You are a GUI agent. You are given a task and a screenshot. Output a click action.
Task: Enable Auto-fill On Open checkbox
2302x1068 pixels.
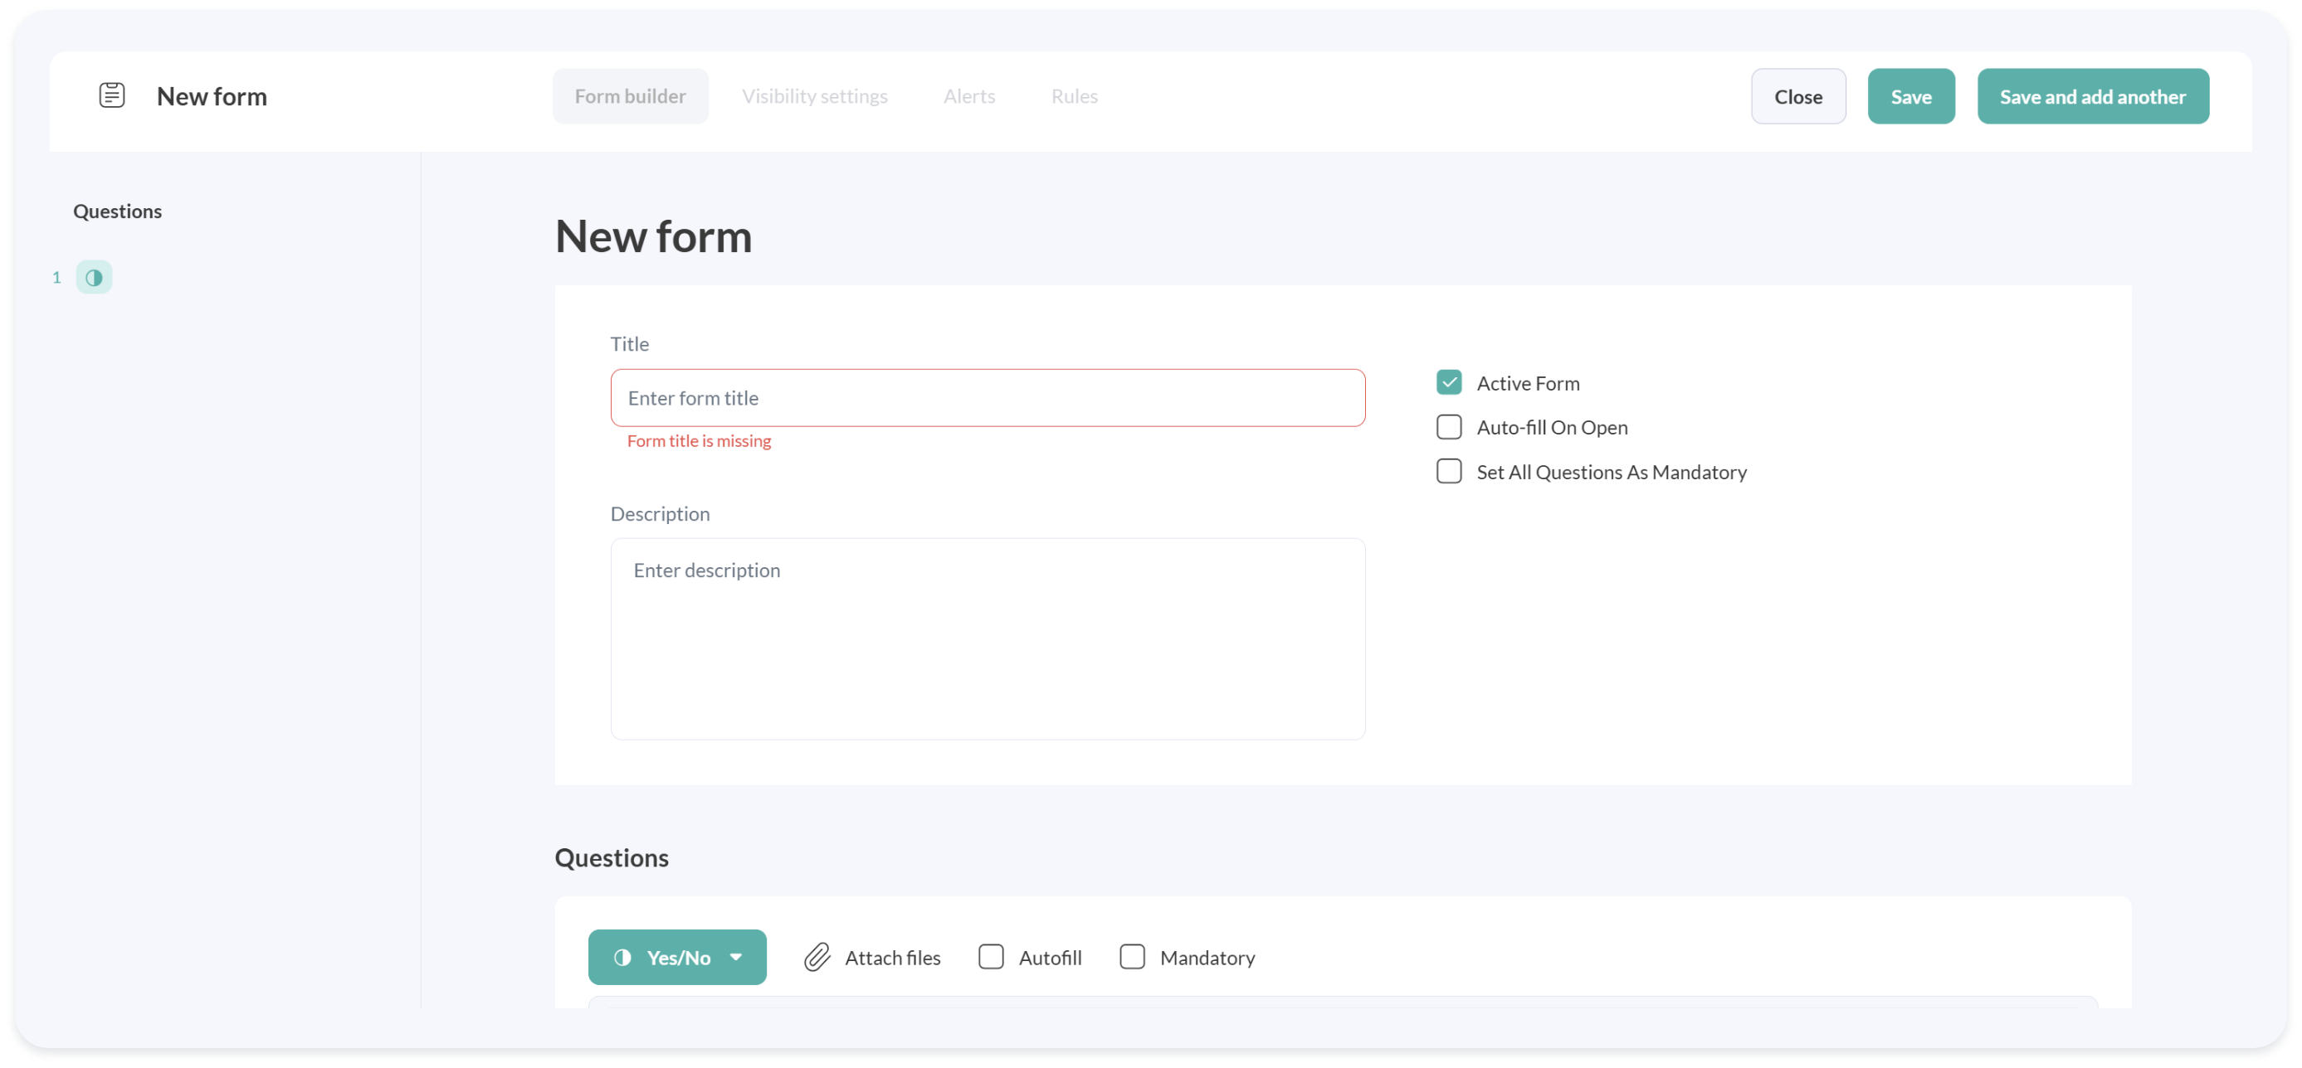pos(1449,427)
